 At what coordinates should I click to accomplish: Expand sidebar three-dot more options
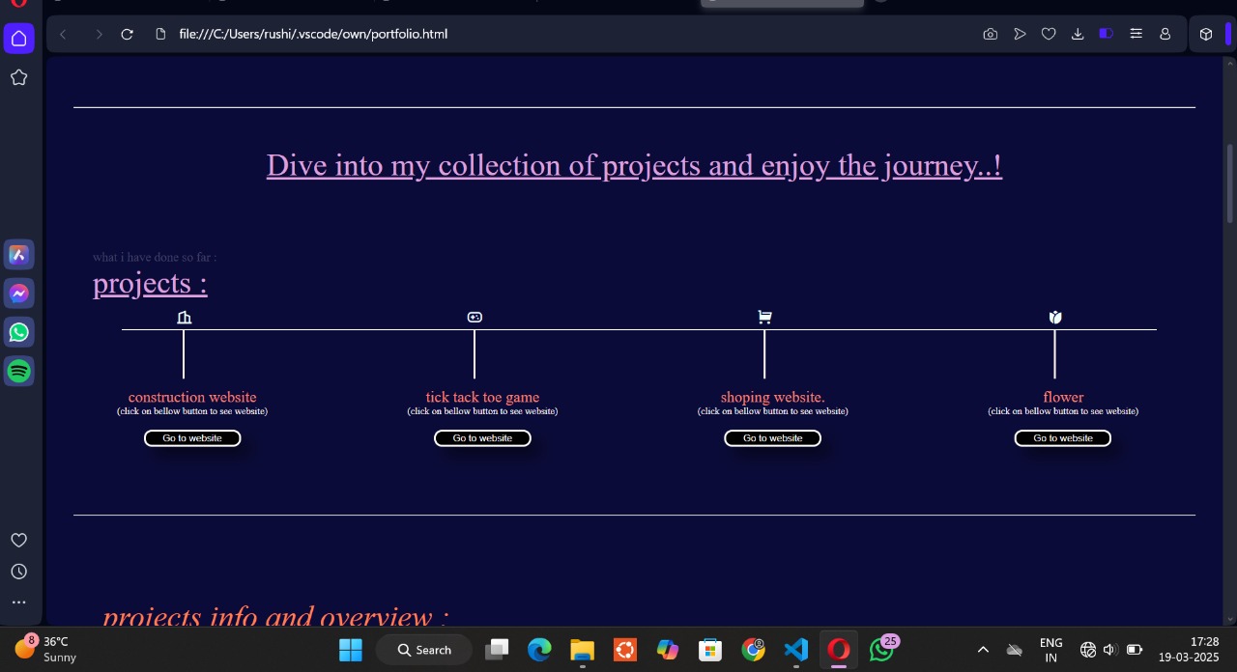point(18,602)
